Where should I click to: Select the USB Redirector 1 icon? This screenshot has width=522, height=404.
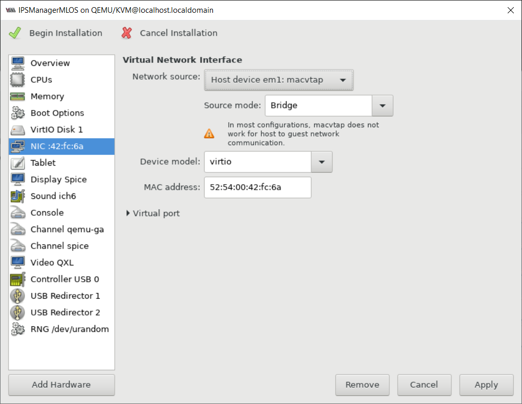[x=17, y=296]
